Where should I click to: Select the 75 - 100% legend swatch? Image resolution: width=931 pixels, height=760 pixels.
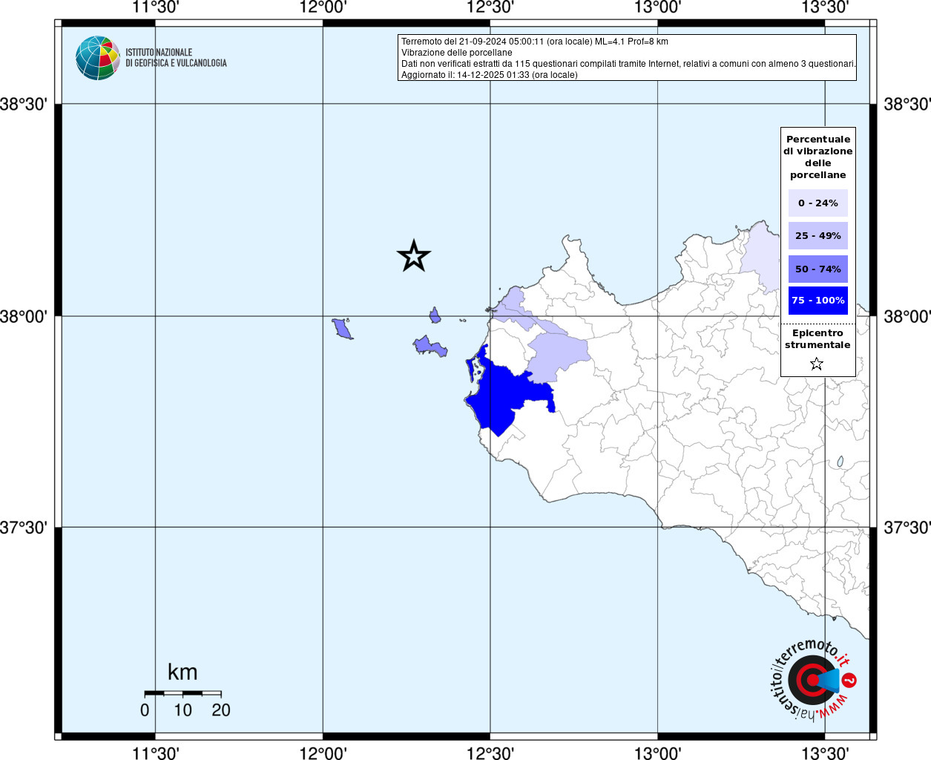[x=818, y=300]
